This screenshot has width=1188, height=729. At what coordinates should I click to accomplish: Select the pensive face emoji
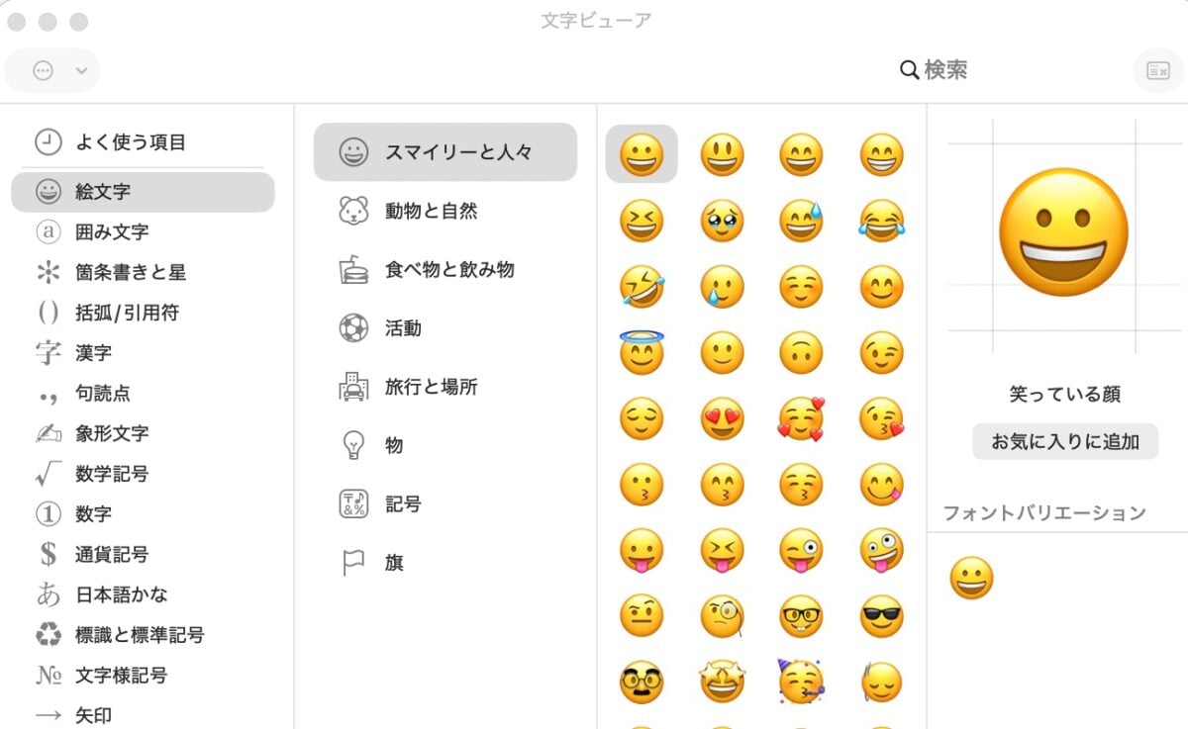point(881,682)
